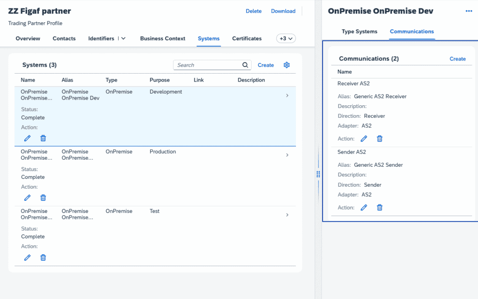
Task: Delete the Receiver AS2 communication
Action: 380,139
